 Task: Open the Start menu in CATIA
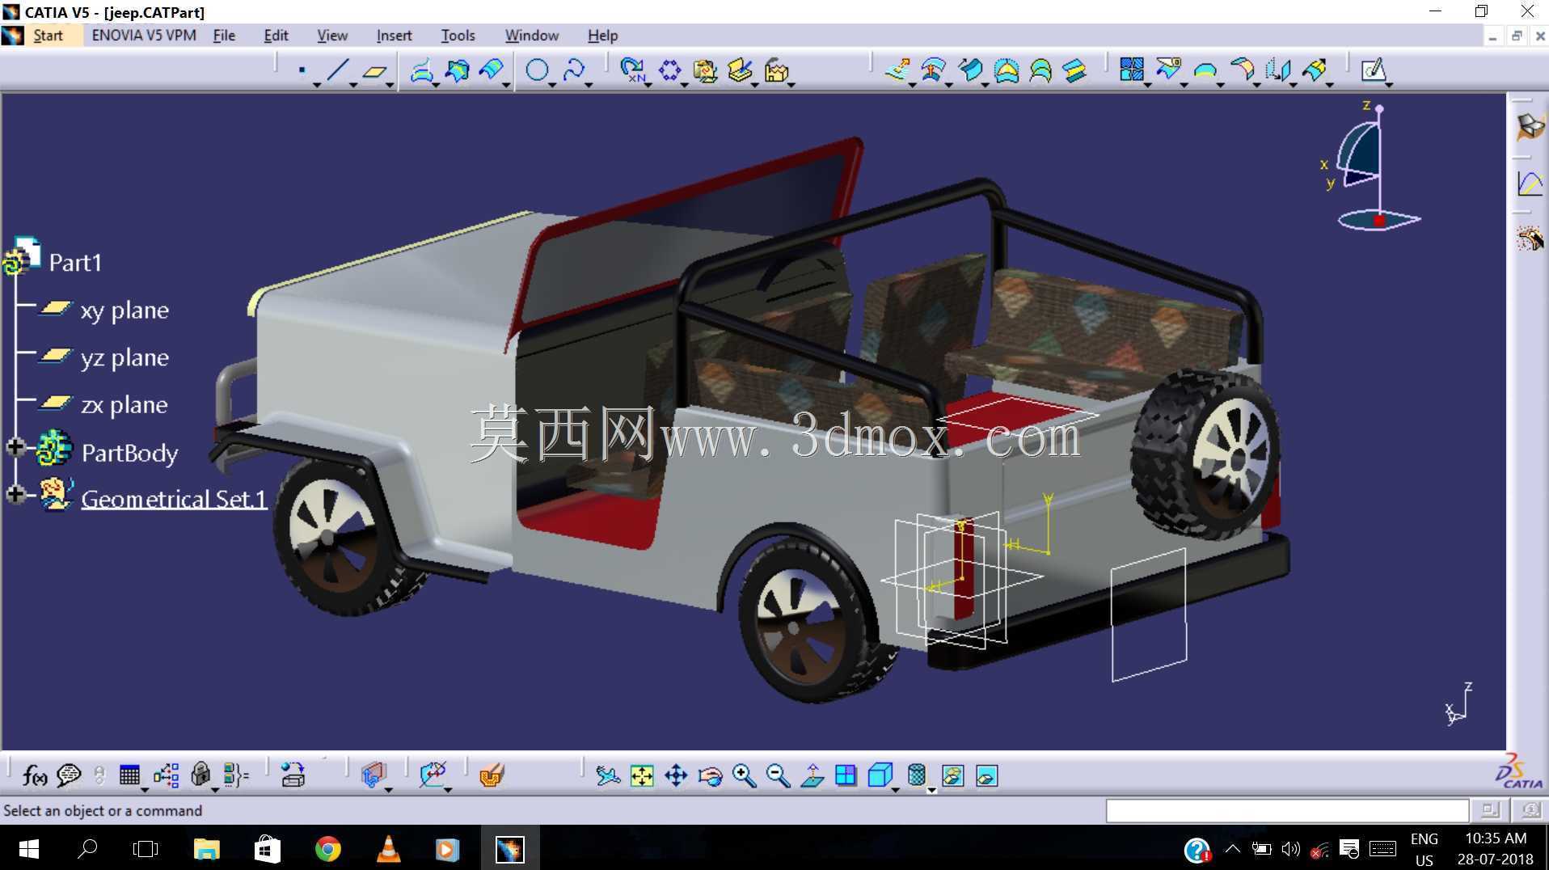point(48,36)
